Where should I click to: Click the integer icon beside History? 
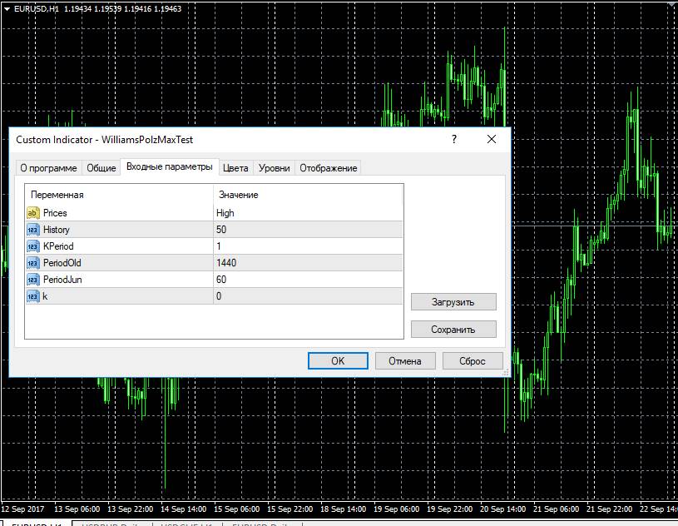click(x=33, y=230)
